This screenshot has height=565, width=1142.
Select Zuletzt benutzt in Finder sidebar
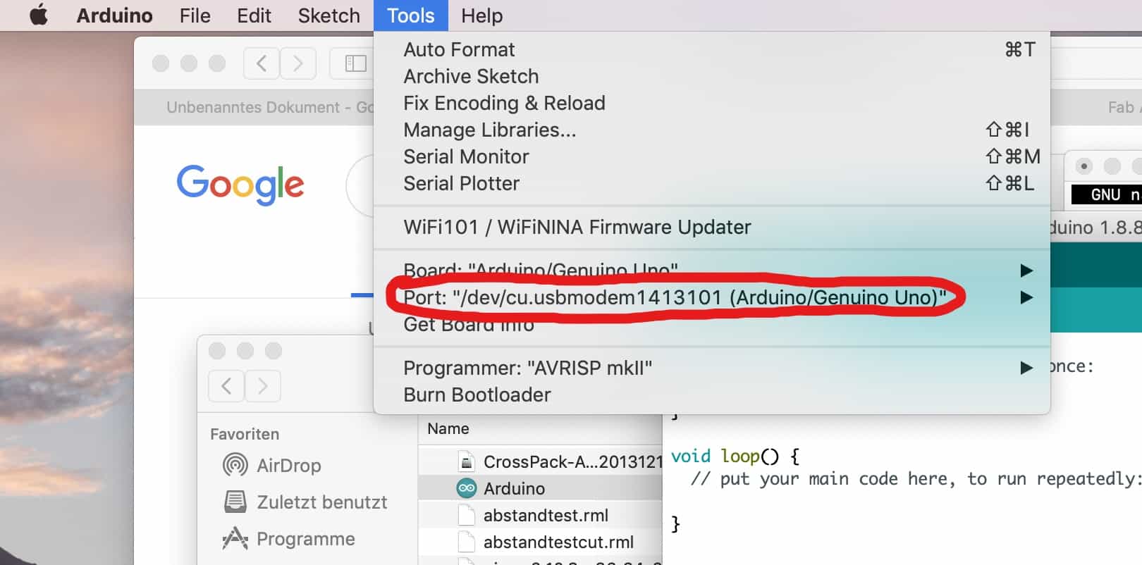pos(321,502)
